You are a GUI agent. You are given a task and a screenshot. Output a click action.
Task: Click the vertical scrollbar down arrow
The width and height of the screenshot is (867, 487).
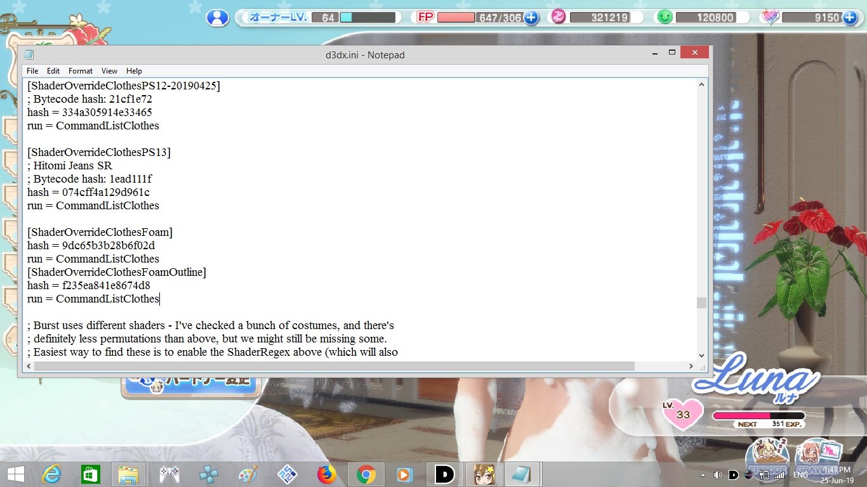pos(701,356)
